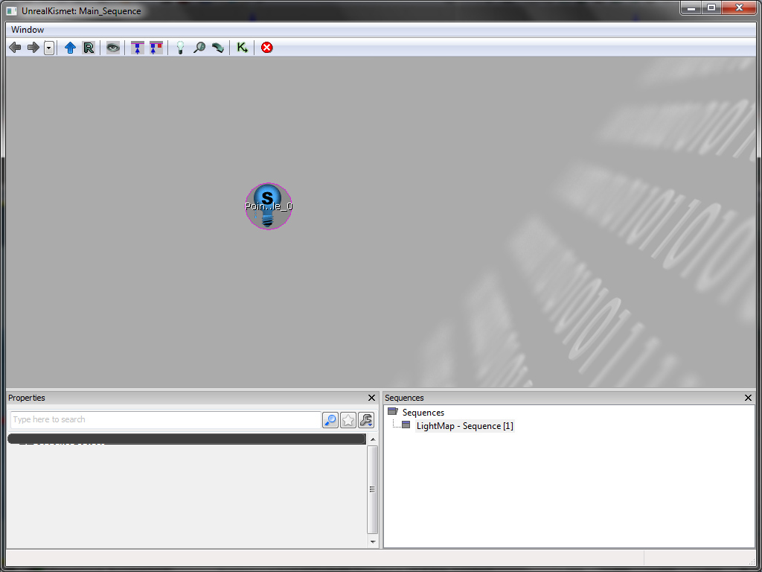Close the Properties panel
The width and height of the screenshot is (762, 572).
coord(372,398)
